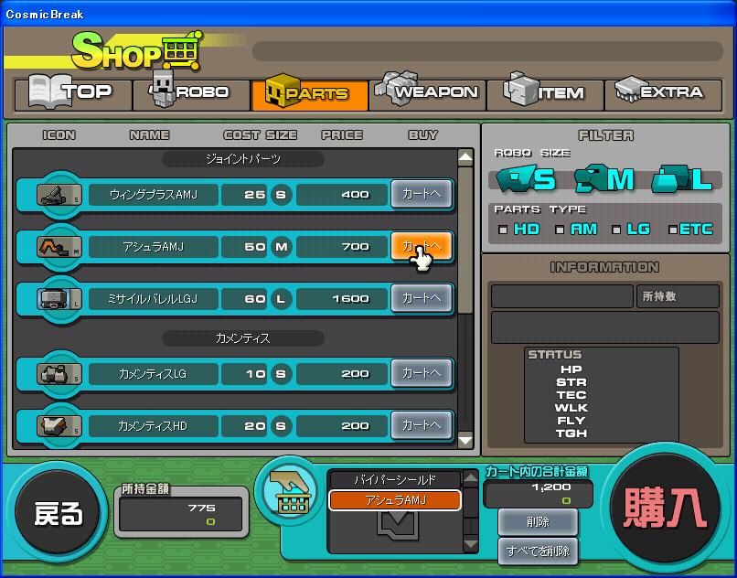The height and width of the screenshot is (578, 737).
Task: Click the parts list scrollbar thumb
Action: click(x=465, y=240)
